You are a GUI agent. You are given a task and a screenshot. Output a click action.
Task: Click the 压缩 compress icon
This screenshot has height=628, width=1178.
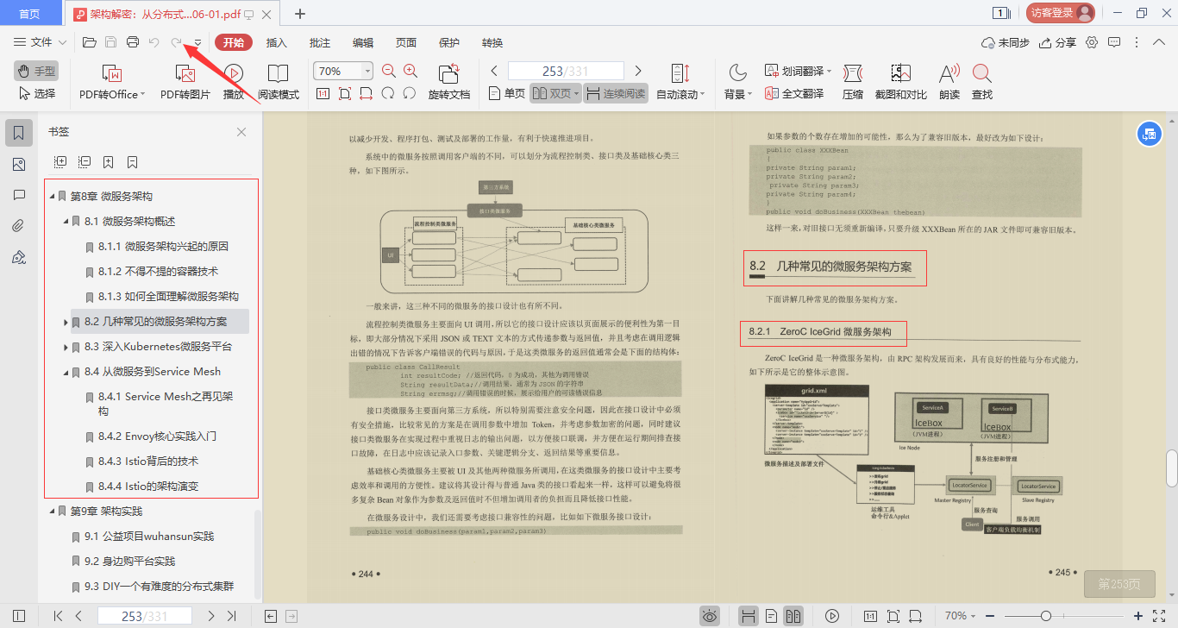tap(853, 73)
